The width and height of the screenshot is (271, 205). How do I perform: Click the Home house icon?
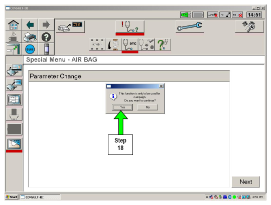coord(14,25)
